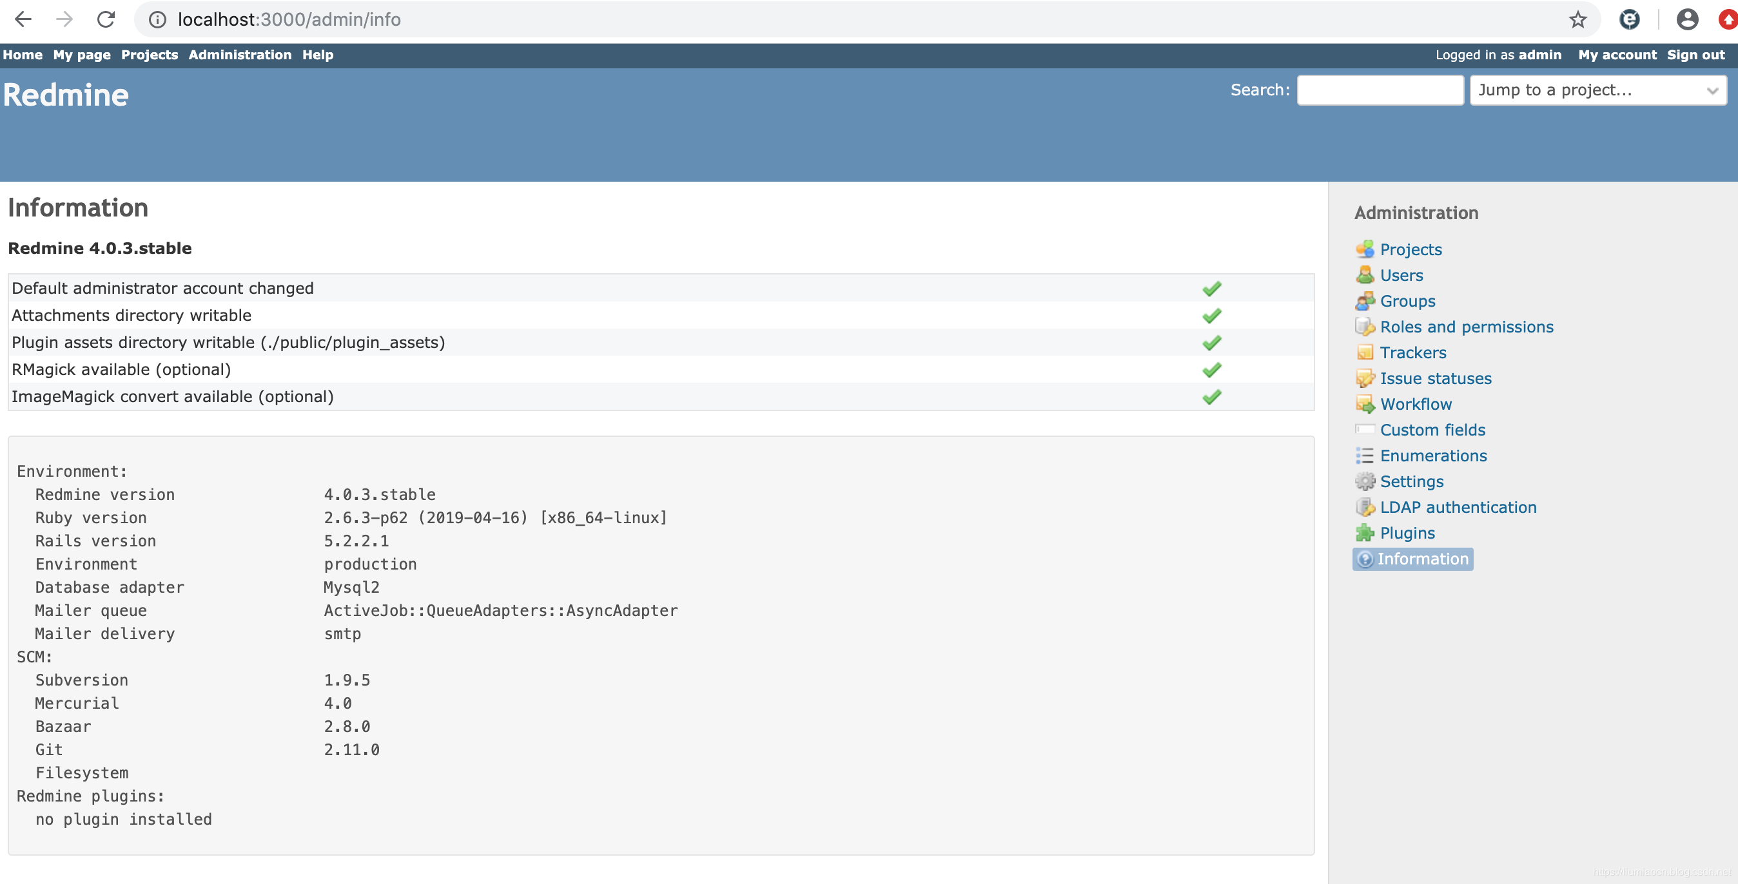1738x884 pixels.
Task: Click the Rails version value '5.2.2.1'
Action: (x=356, y=541)
